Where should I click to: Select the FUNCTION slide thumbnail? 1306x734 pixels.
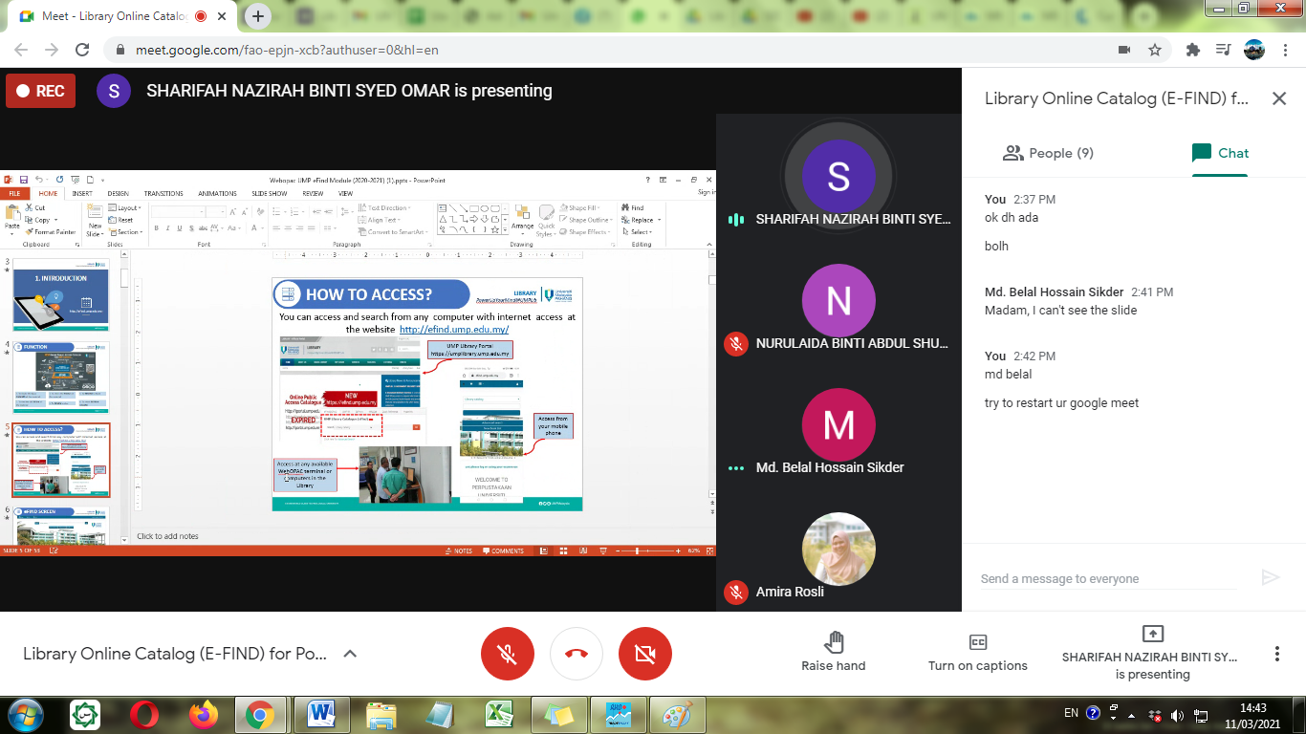tap(61, 378)
